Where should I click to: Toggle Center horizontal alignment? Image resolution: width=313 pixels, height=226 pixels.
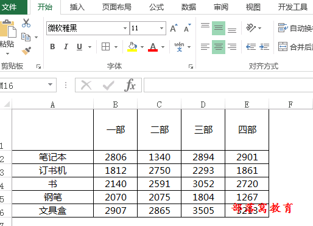point(219,47)
